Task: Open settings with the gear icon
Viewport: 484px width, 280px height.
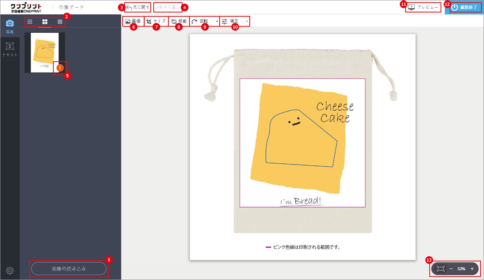Action: [10, 271]
